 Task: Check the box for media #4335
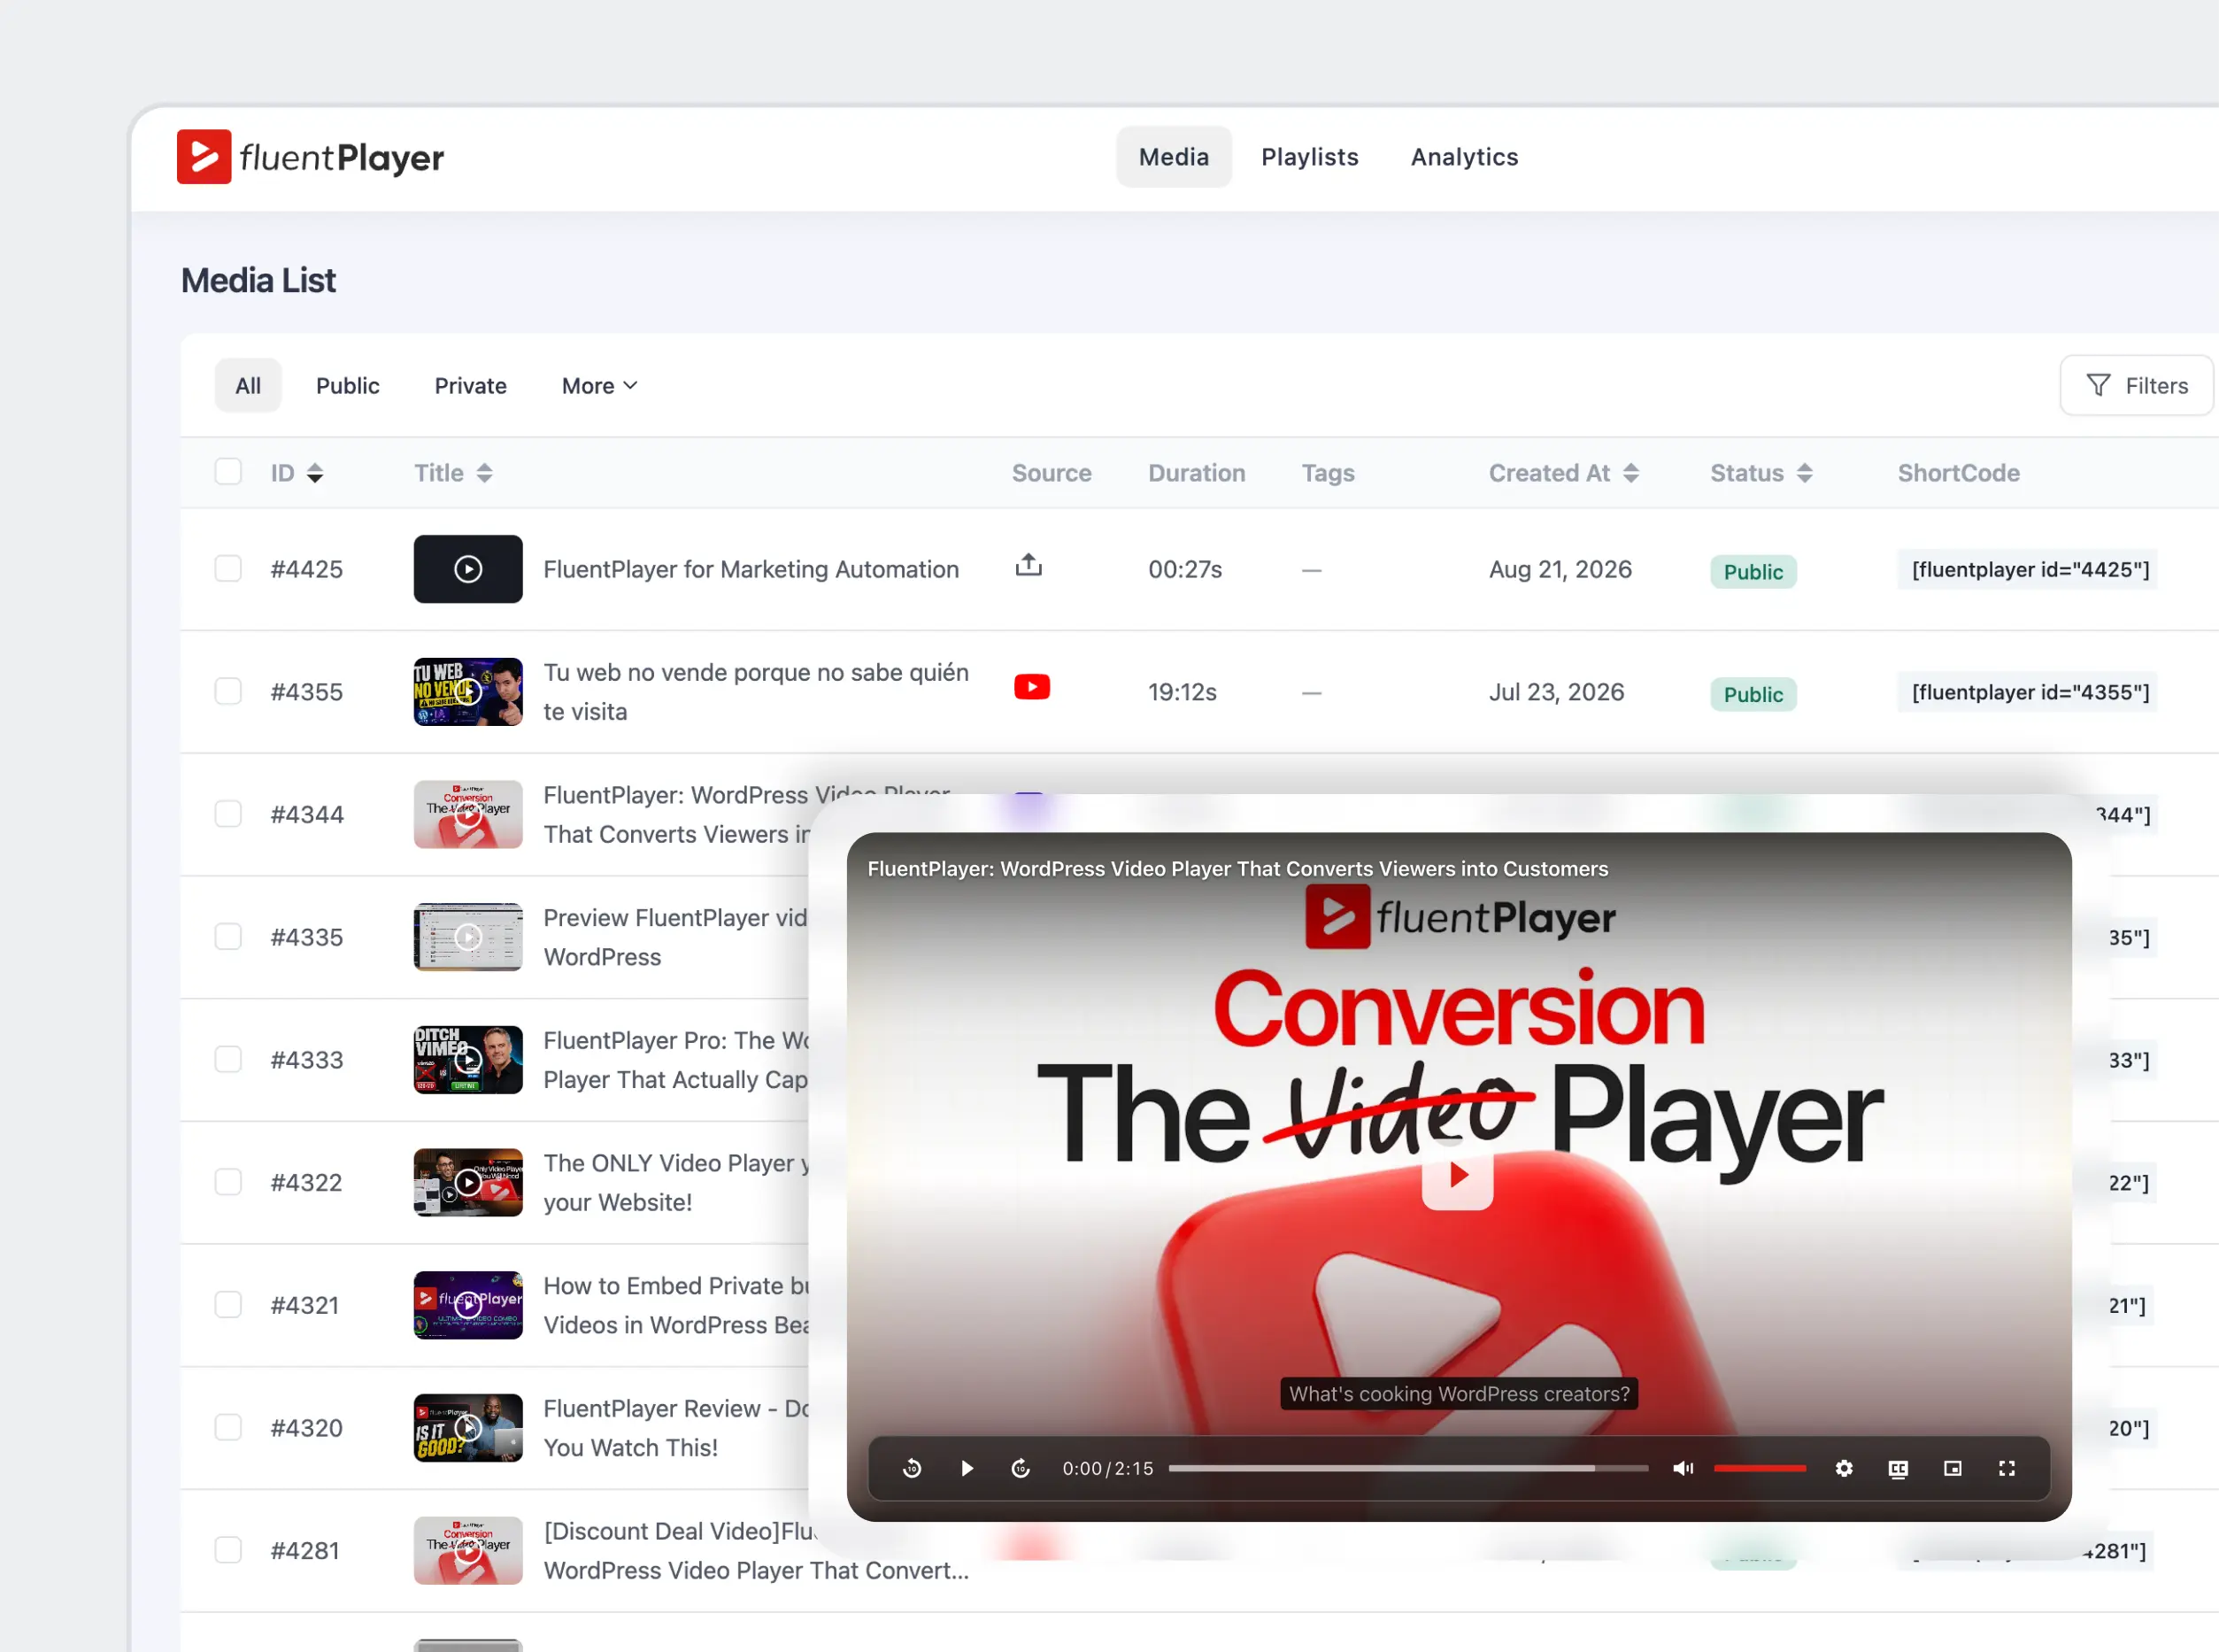click(x=227, y=937)
